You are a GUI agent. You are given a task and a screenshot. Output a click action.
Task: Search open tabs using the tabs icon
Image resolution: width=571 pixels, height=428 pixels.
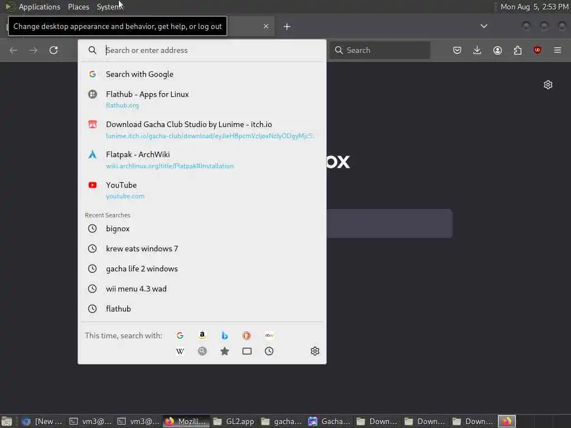coord(247,351)
